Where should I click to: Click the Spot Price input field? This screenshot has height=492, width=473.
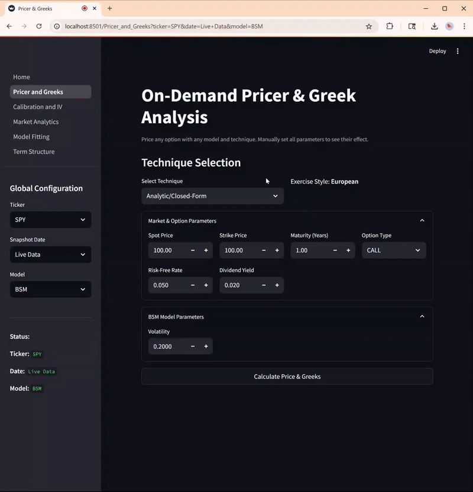(167, 250)
